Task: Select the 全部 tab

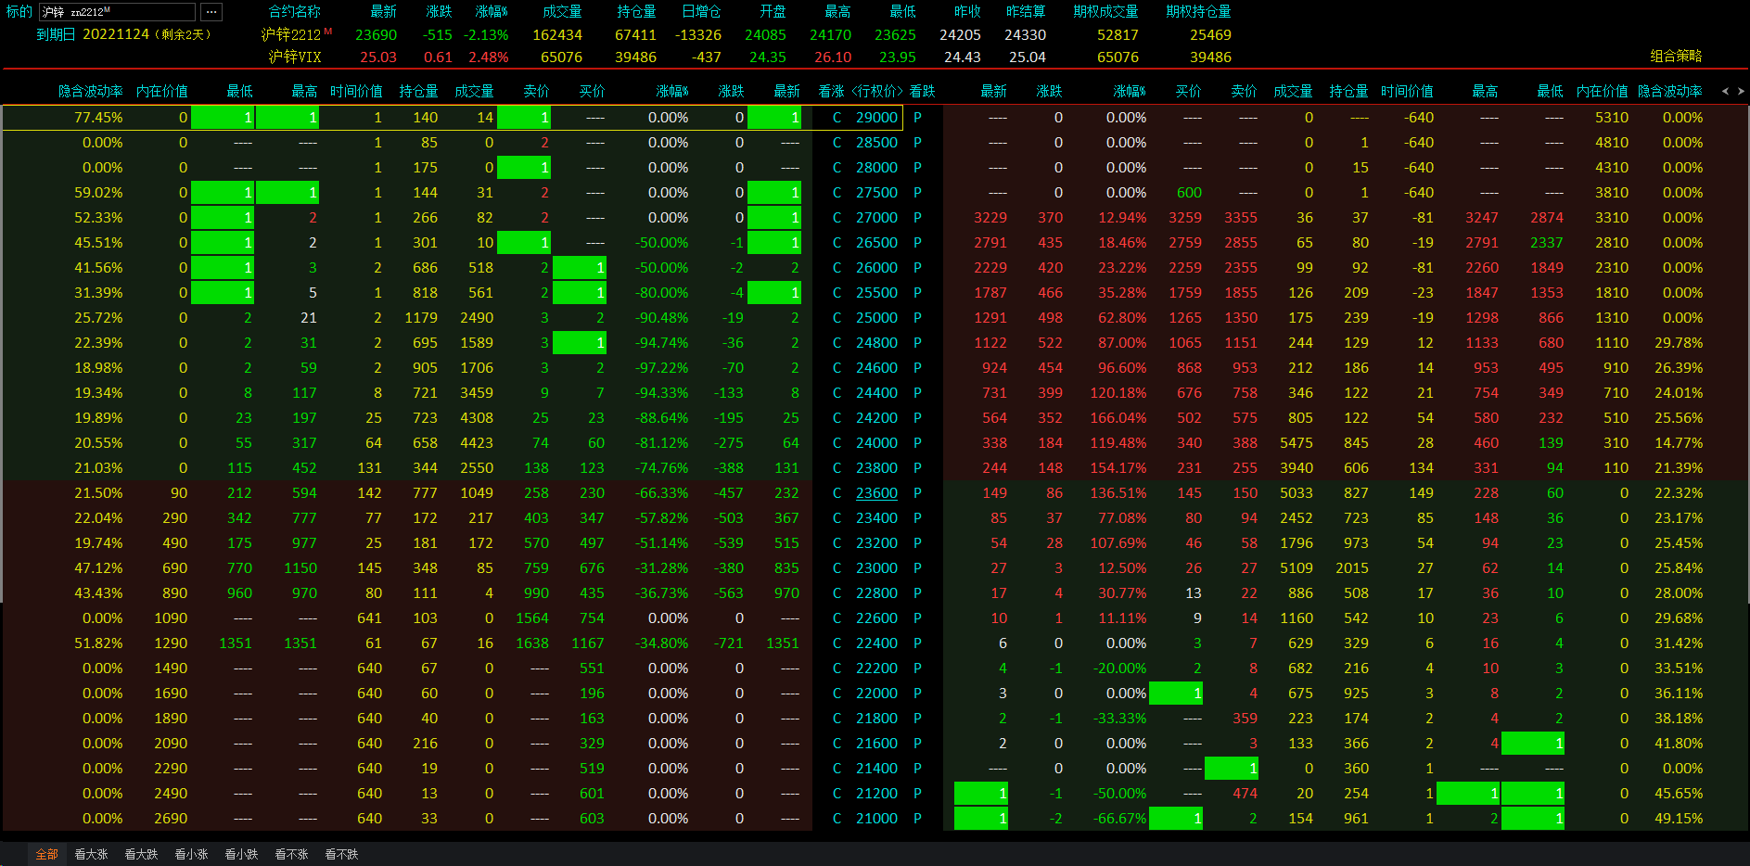Action: (46, 854)
